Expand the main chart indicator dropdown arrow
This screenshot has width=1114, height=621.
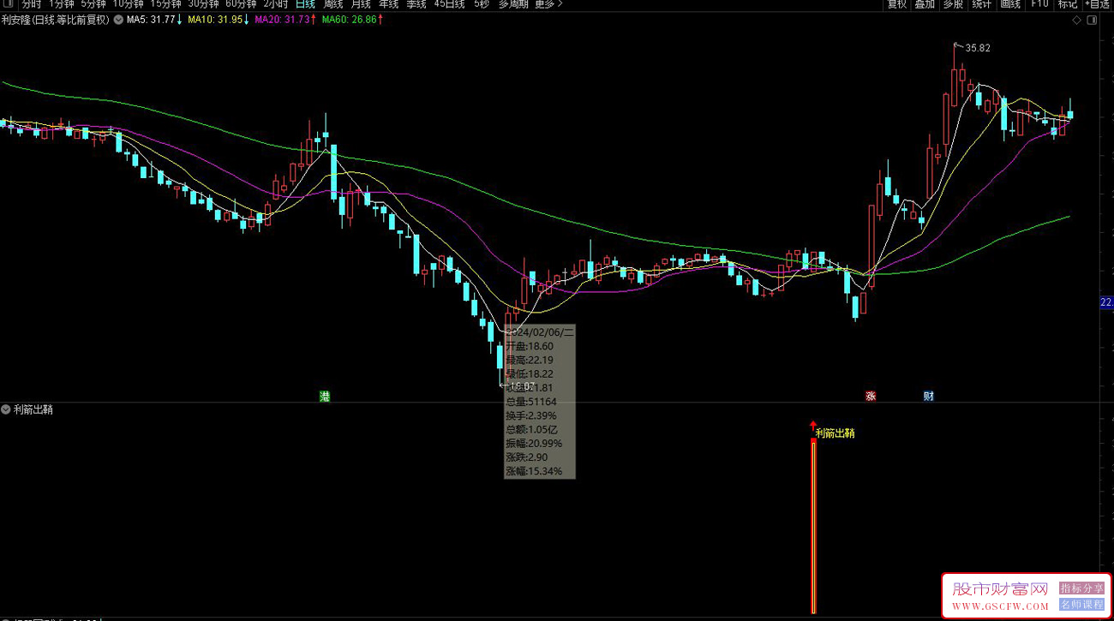[118, 20]
